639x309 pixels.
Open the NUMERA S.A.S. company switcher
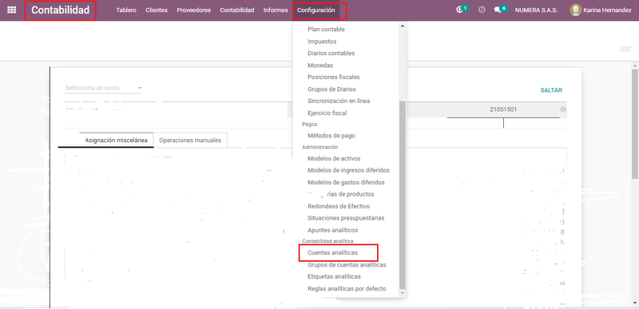[x=536, y=10]
